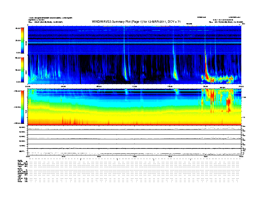Click the RAD1 heading in the status table
Screen dimensions: 260x201
coord(20,169)
